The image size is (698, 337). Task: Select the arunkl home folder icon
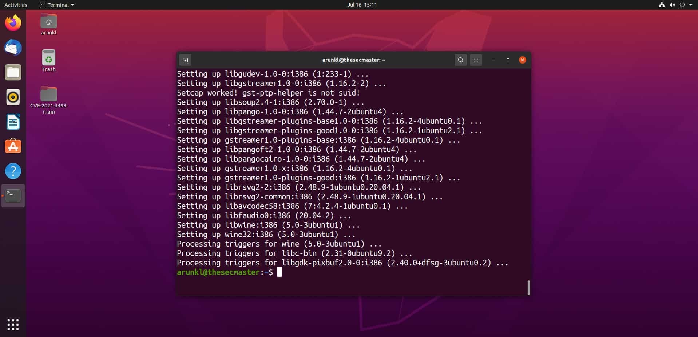click(49, 25)
